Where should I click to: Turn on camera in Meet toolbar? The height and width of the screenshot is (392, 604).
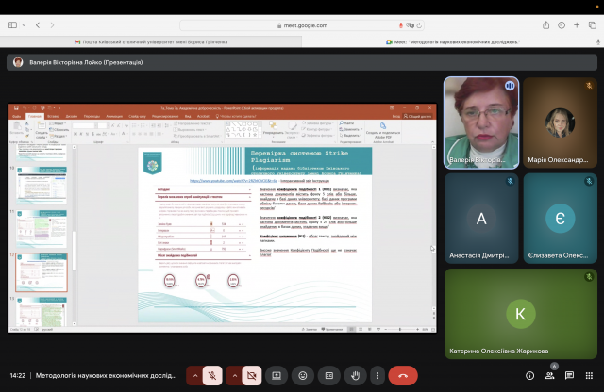tap(252, 375)
